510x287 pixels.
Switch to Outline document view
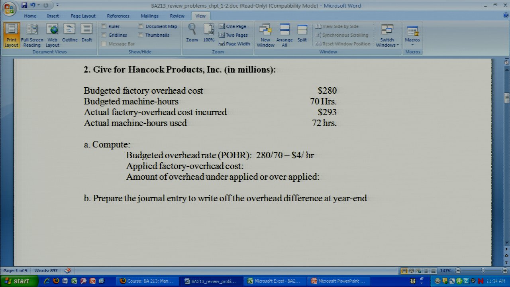69,35
